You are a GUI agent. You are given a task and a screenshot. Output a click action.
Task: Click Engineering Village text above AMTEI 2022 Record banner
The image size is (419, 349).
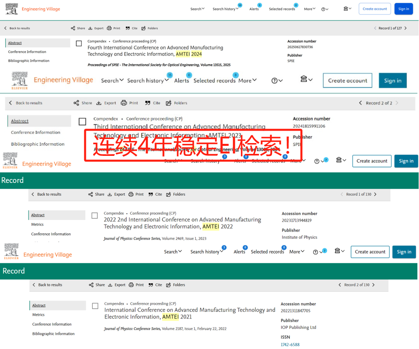(x=47, y=164)
